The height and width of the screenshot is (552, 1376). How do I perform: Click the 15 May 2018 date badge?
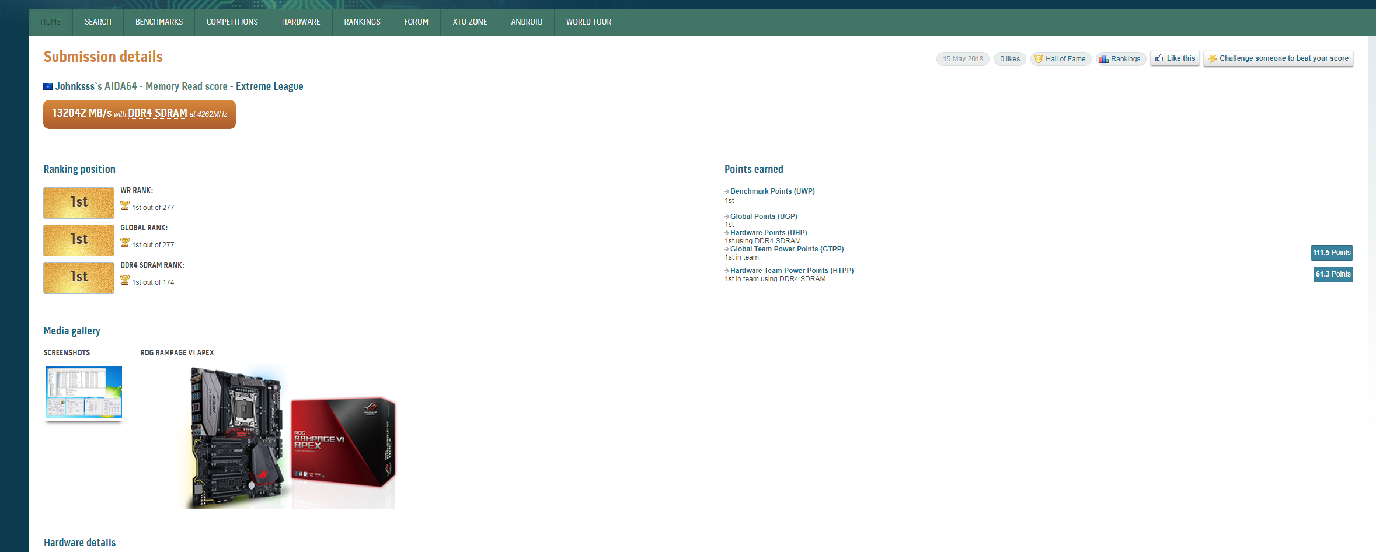click(963, 59)
